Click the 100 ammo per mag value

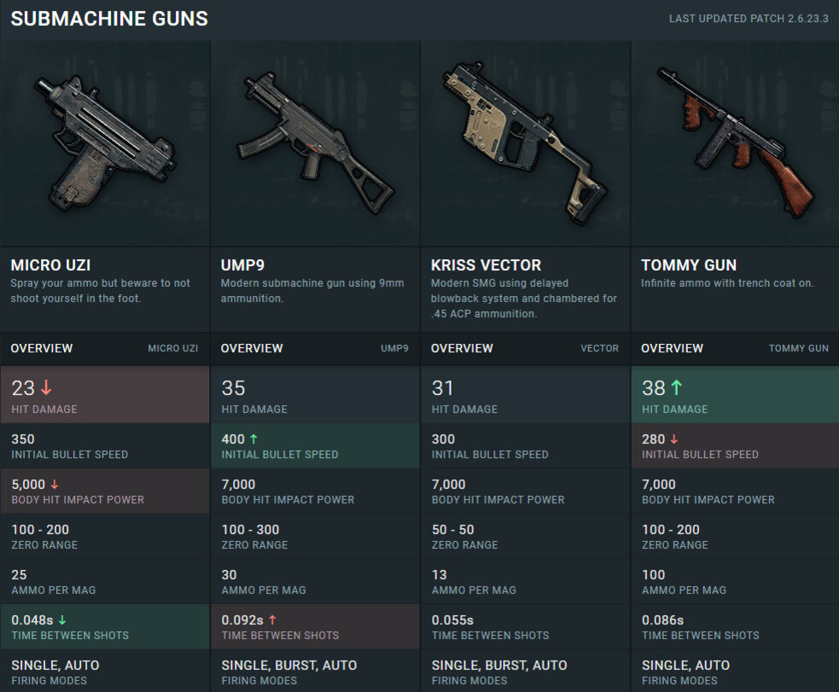(x=653, y=575)
